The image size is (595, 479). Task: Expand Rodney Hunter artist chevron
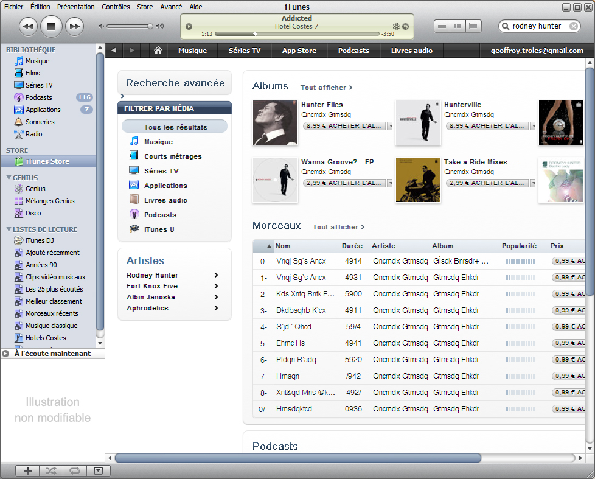click(216, 275)
